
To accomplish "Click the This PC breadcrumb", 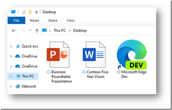I will 60,30.
